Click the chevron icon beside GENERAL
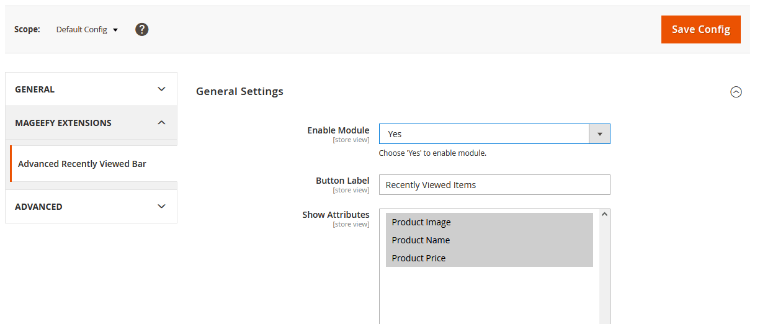The image size is (760, 324). tap(162, 89)
